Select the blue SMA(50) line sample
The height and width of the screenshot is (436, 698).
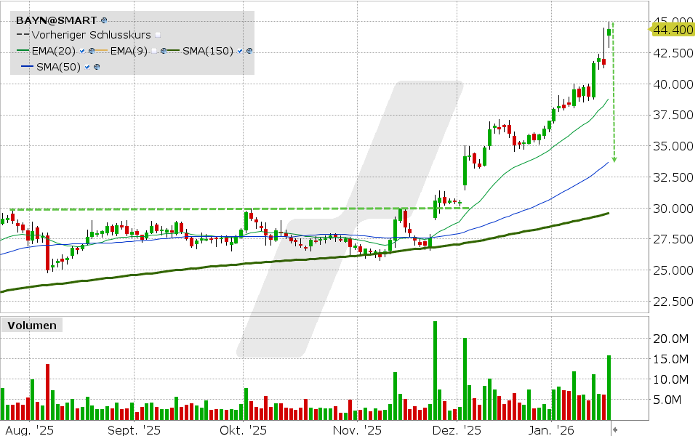point(27,65)
